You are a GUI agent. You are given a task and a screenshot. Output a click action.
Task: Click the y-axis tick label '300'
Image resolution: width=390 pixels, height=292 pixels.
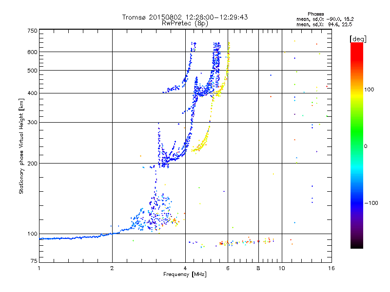click(32, 122)
